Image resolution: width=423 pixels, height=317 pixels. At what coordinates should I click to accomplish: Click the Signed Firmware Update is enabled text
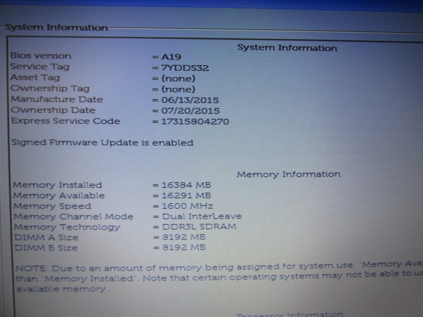[102, 143]
